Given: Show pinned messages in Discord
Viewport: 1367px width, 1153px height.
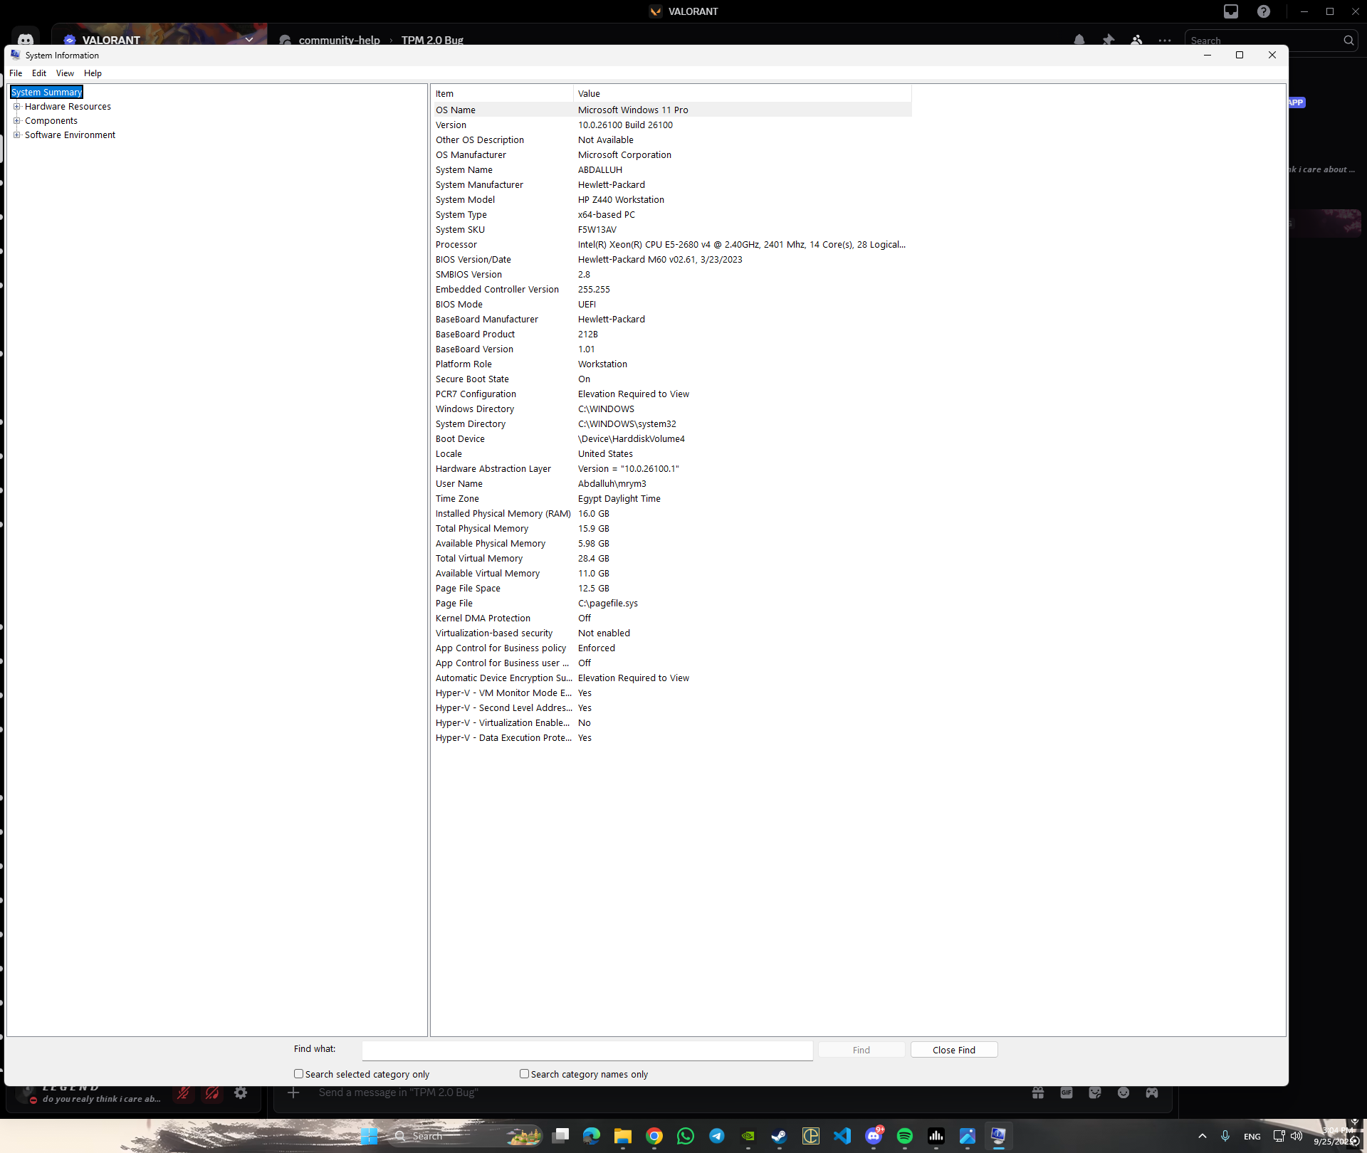Looking at the screenshot, I should [1108, 41].
